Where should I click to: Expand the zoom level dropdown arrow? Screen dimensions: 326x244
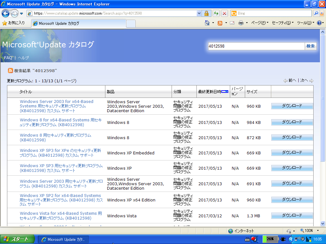[318, 231]
